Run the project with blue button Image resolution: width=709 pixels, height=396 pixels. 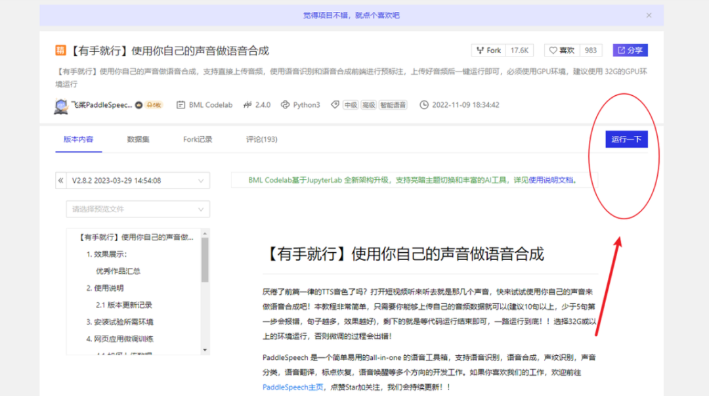pos(626,139)
